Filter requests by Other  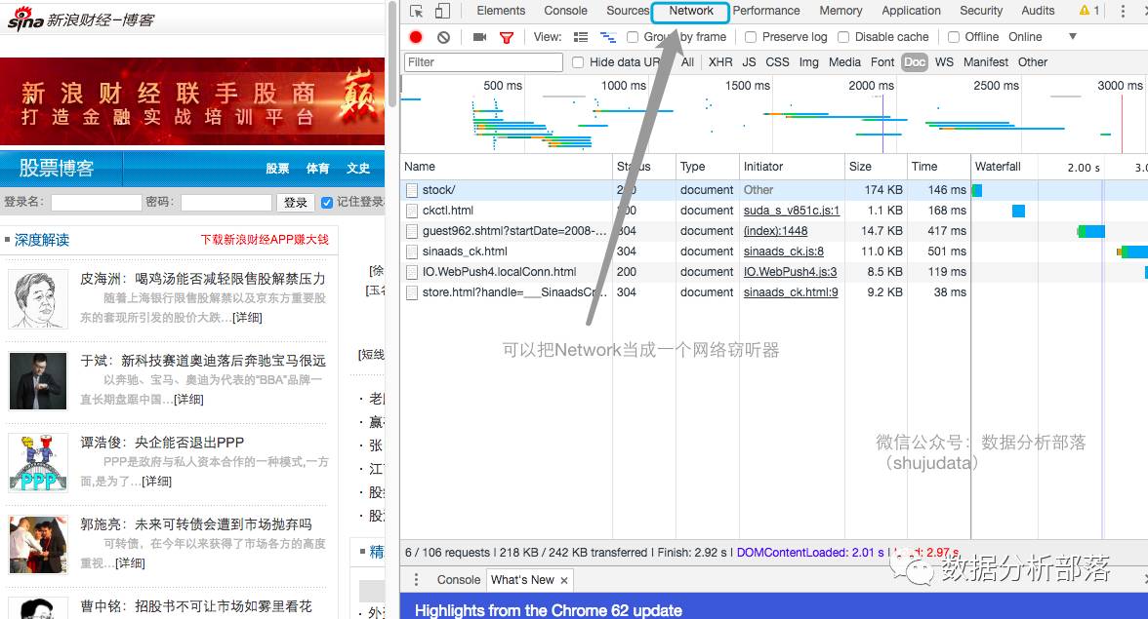[1033, 62]
